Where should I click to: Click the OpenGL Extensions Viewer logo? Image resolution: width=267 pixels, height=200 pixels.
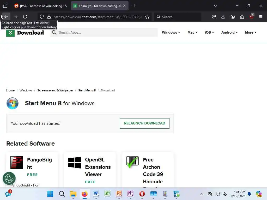(75, 162)
